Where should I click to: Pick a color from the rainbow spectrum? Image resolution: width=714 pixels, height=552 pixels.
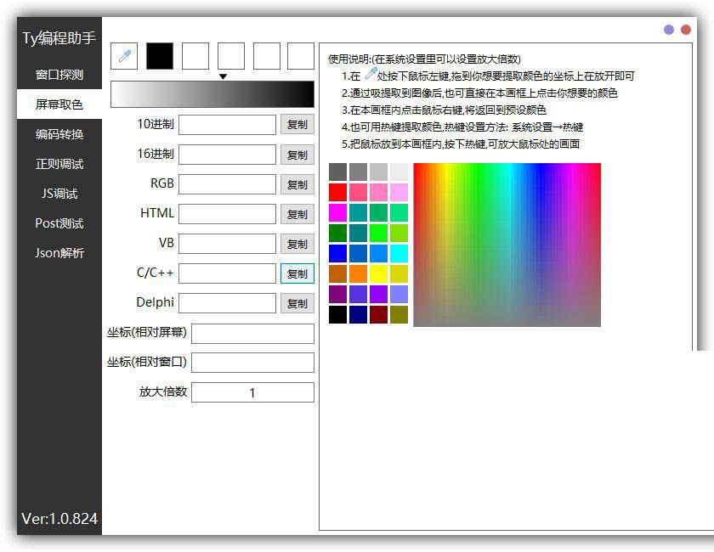pos(507,245)
